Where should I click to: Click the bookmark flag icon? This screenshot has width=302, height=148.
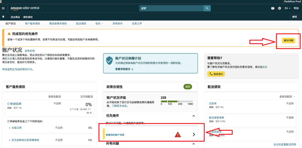[x=3, y=17]
